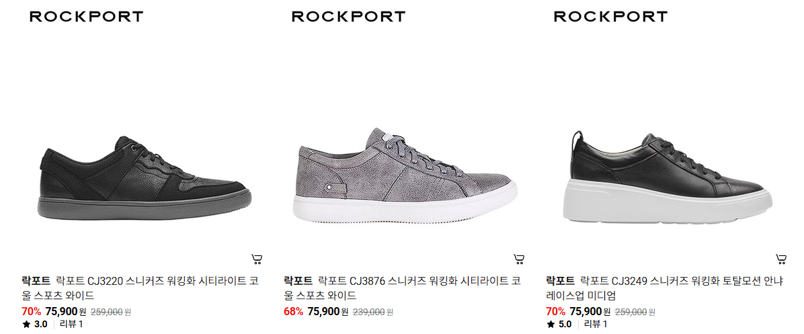Click Rockport logo above the gray sneaker
Screen dimensions: 804x334
(348, 17)
